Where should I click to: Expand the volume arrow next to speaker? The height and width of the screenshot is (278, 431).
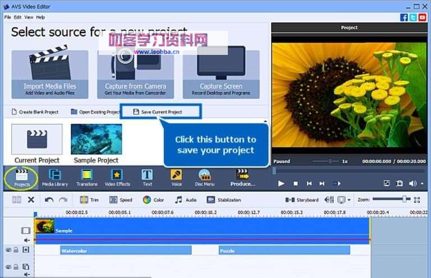(x=422, y=183)
